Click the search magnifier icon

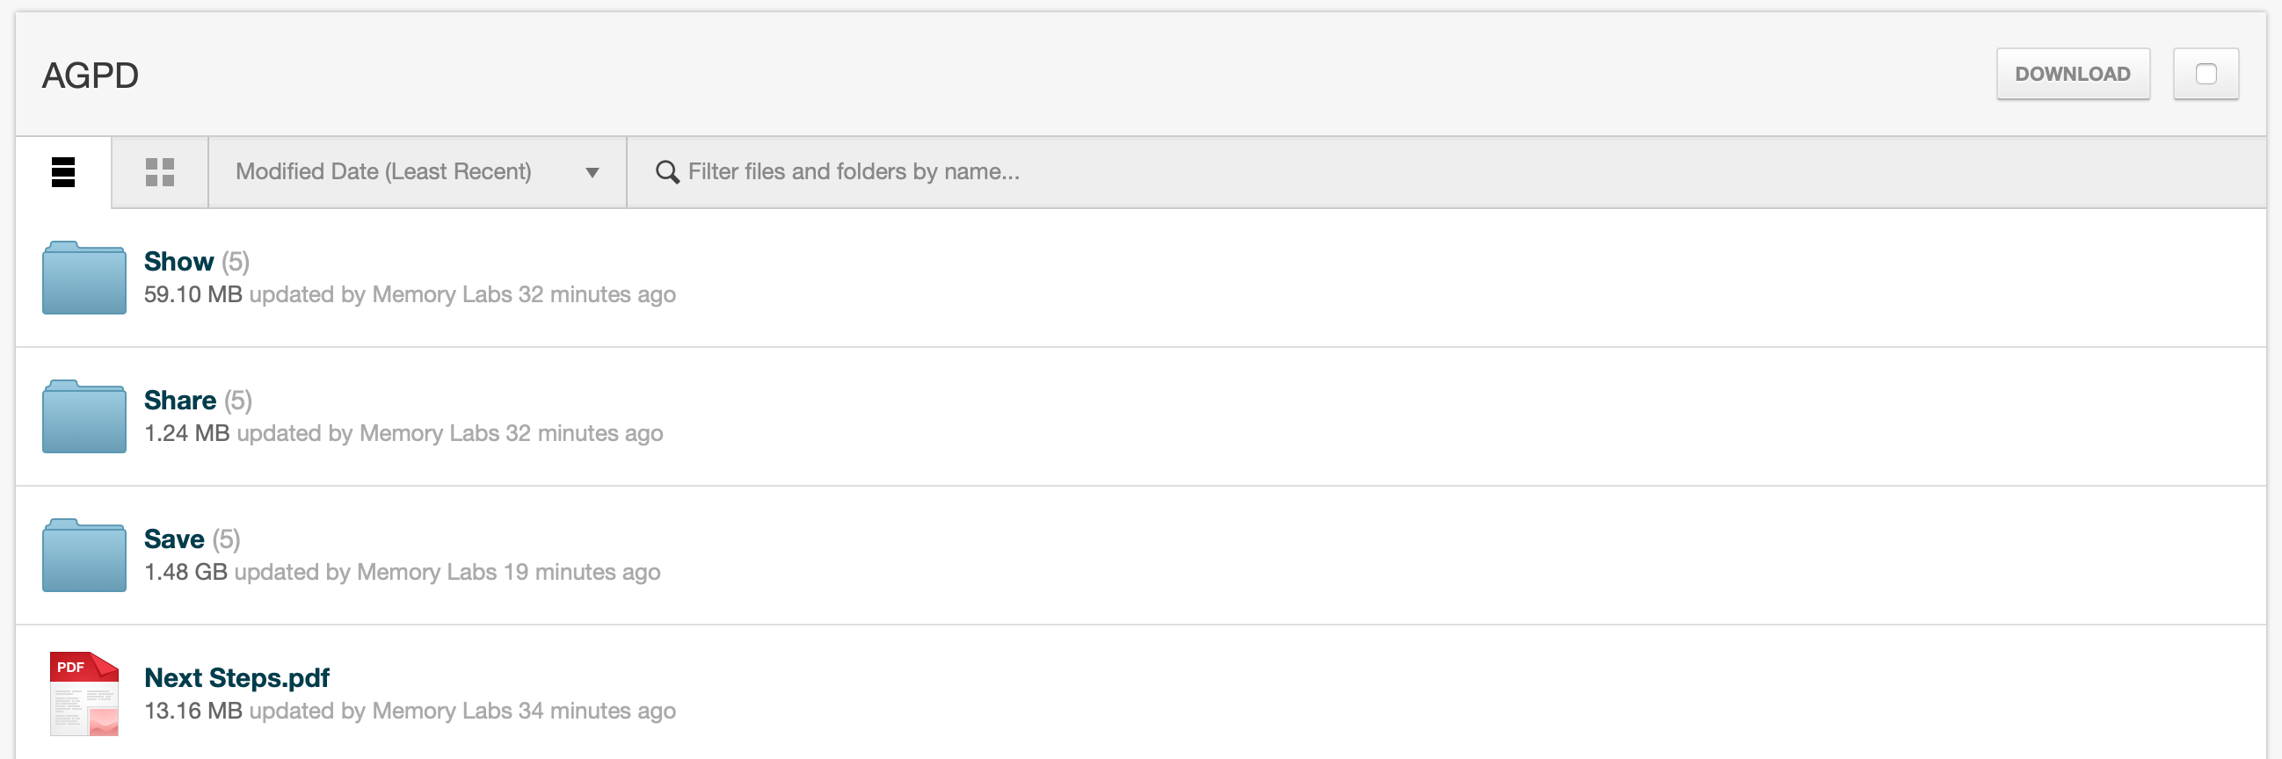(667, 172)
